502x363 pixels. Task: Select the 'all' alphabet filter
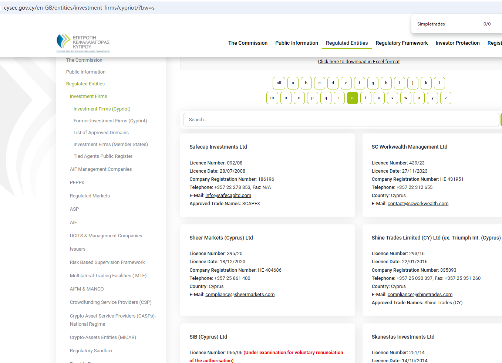(279, 83)
